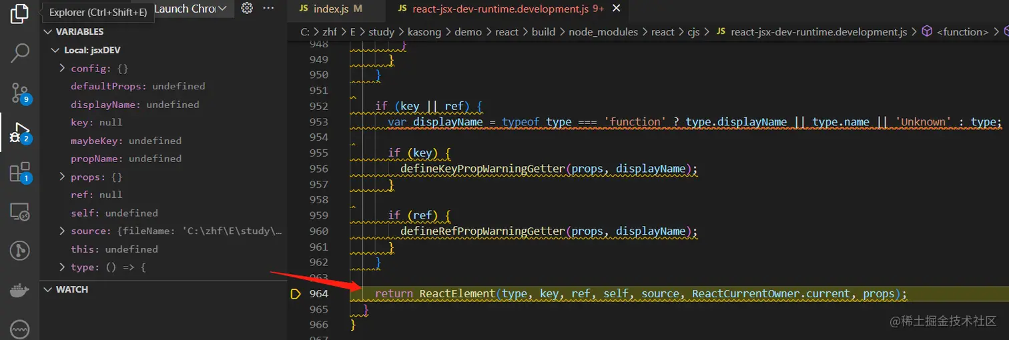This screenshot has height=340, width=1009.
Task: Click the '<function>' breadcrumb segment
Action: [x=963, y=32]
